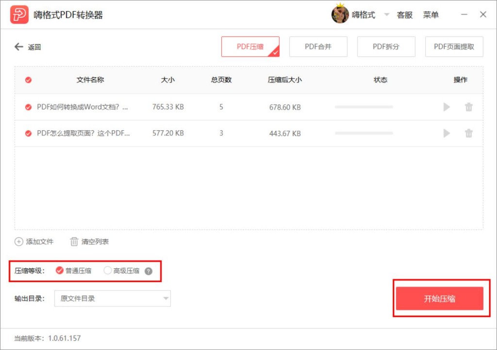Delete the PDF如何转换成Word文档 file with trash icon
Viewport: 497px width, 350px height.
pyautogui.click(x=469, y=107)
